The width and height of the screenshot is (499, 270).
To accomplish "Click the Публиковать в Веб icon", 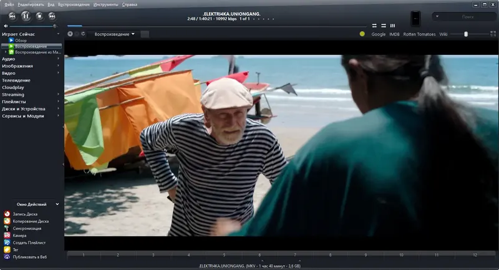I will coord(7,257).
